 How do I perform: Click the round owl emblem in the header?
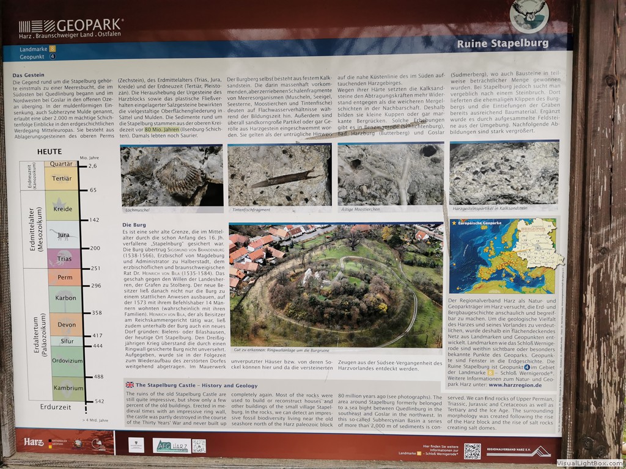point(529,15)
